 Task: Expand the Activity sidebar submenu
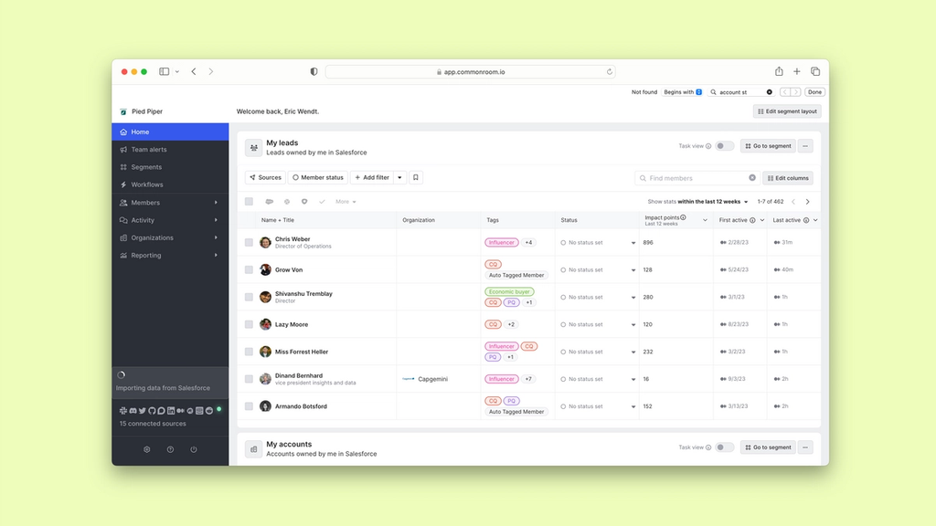pos(216,220)
